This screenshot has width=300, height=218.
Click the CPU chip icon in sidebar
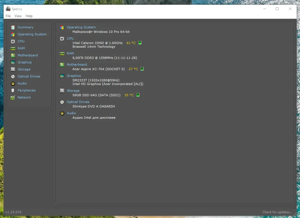click(13, 41)
